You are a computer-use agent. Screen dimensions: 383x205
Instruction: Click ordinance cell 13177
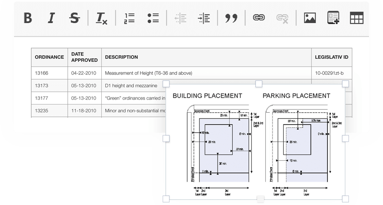(49, 98)
